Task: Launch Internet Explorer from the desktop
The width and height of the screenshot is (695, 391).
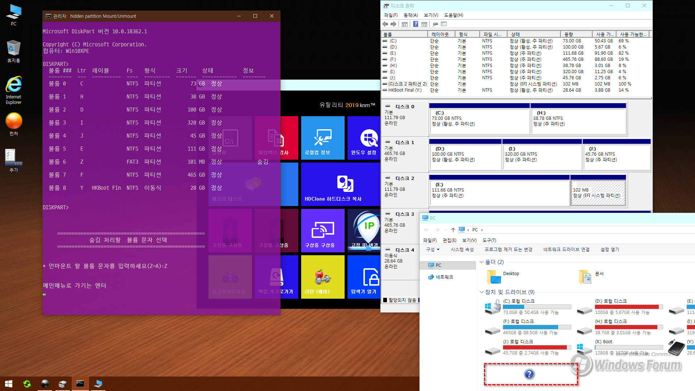Action: 13,90
